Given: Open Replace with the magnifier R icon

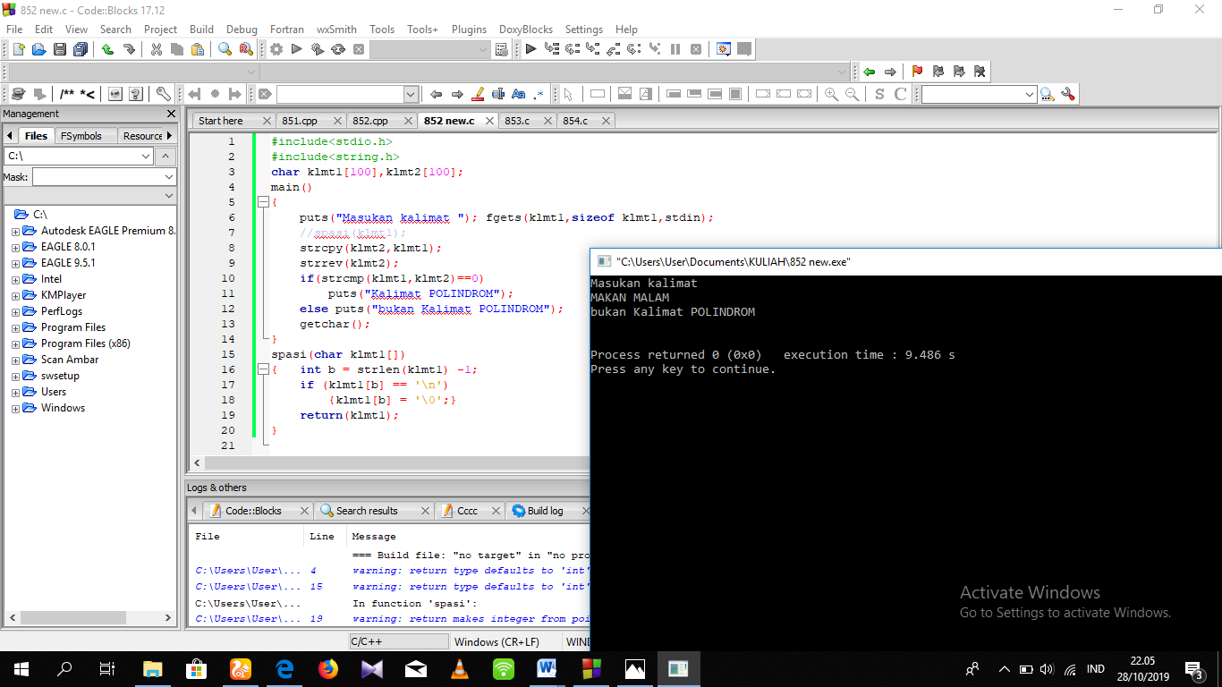Looking at the screenshot, I should [x=246, y=49].
